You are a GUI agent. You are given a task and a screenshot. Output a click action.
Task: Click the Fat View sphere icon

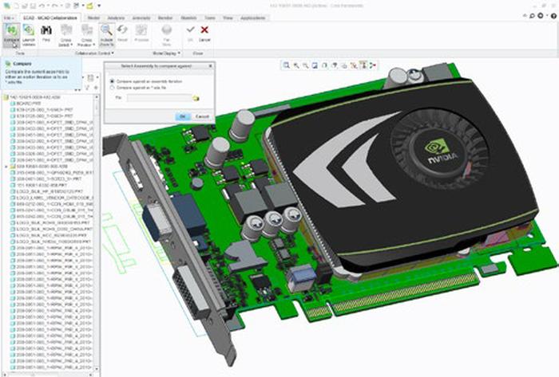point(166,30)
